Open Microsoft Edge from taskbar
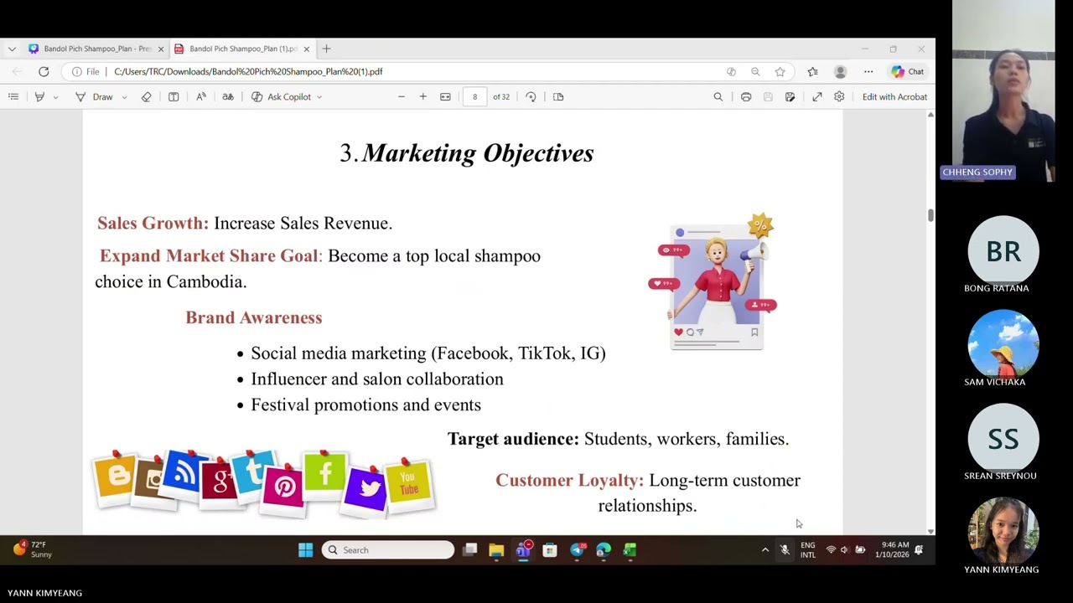Viewport: 1073px width, 603px height. tap(604, 550)
